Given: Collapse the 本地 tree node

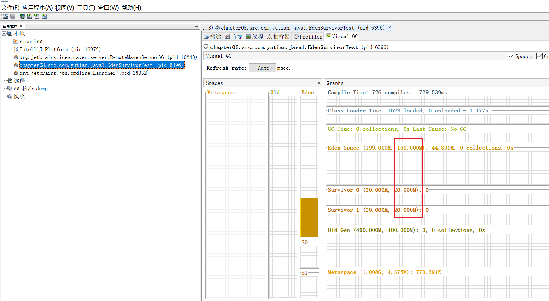Looking at the screenshot, I should coord(4,33).
